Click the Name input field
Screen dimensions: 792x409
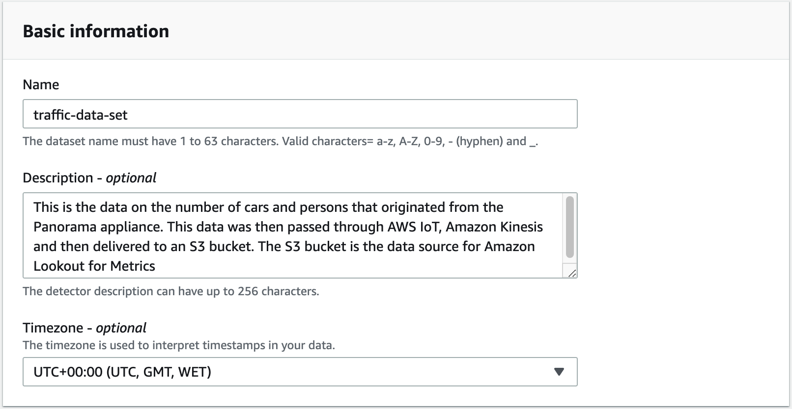click(x=300, y=114)
